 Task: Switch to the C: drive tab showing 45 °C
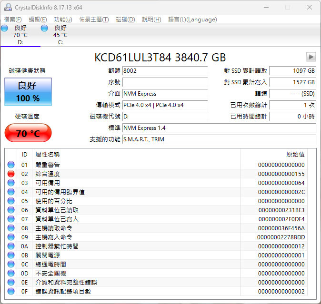click(60, 35)
